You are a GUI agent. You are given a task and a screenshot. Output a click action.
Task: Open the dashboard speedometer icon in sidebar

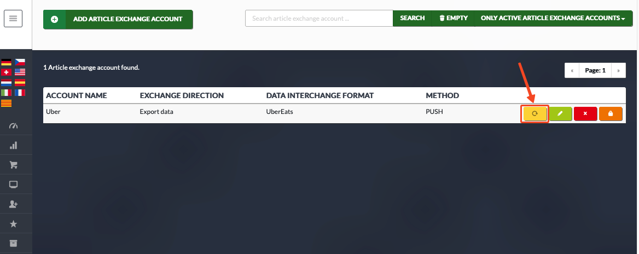tap(14, 126)
